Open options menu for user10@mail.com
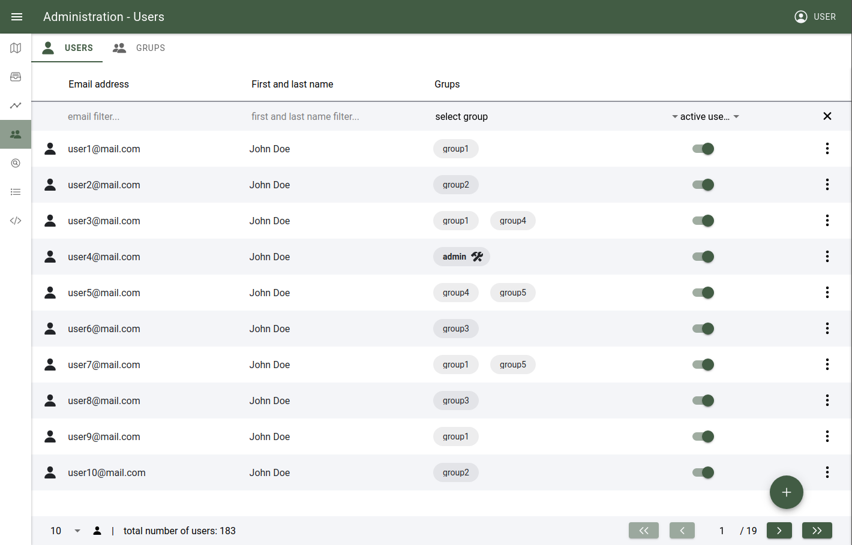 click(x=827, y=472)
